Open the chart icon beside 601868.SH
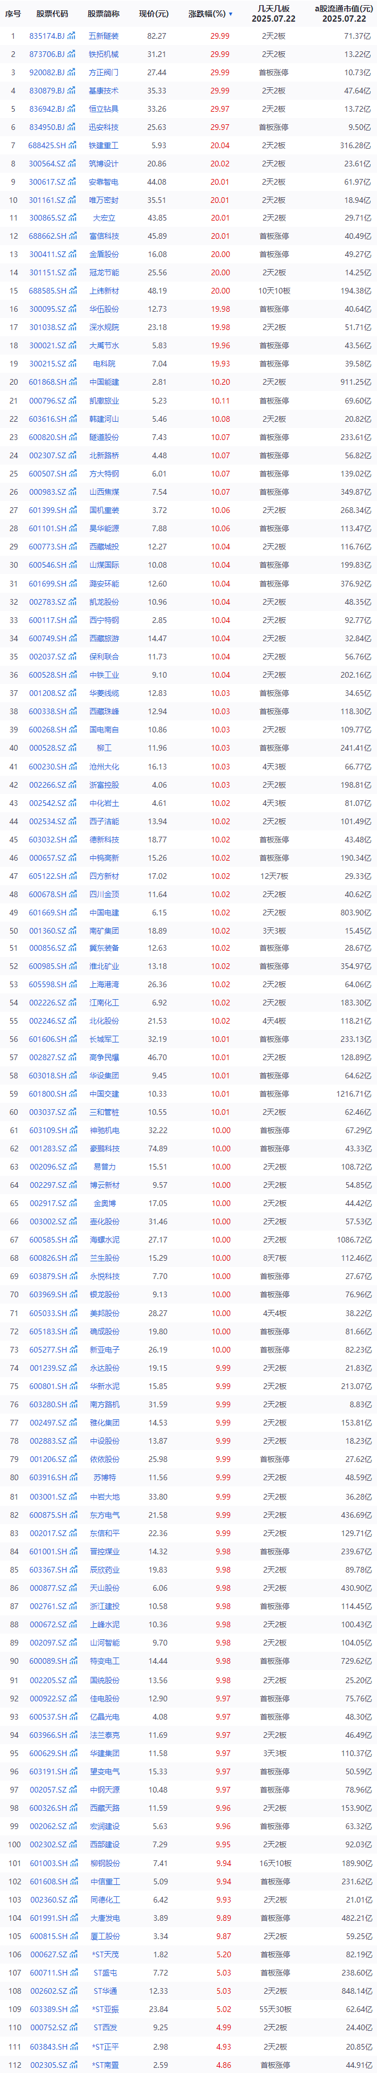 [72, 382]
